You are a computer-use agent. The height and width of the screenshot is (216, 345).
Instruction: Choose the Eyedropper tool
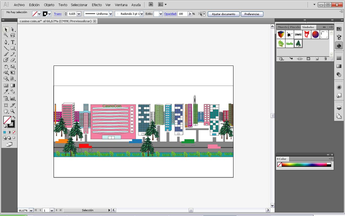tap(6, 92)
